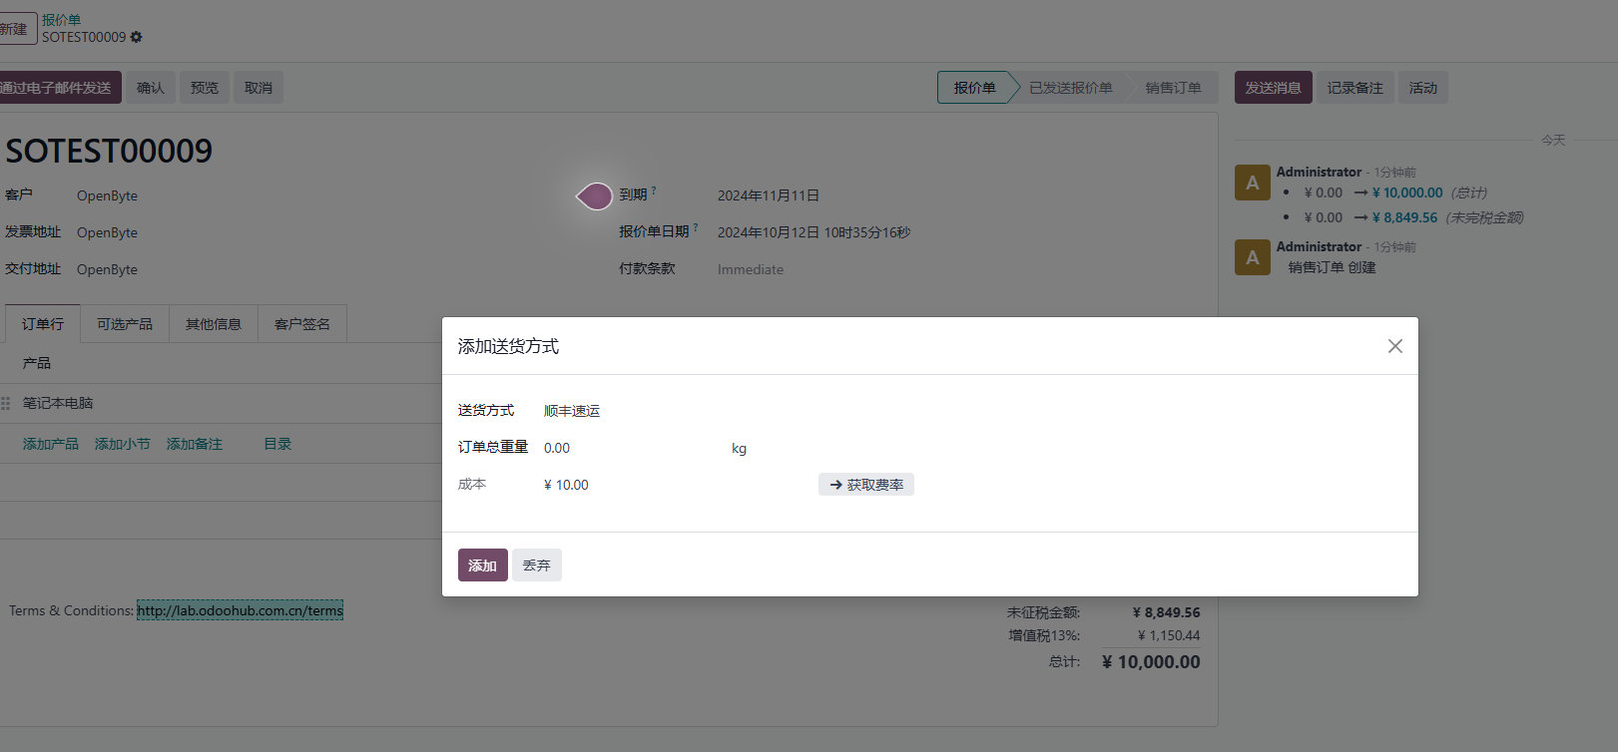Viewport: 1618px width, 752px height.
Task: Open the 目录 link
Action: 277,444
